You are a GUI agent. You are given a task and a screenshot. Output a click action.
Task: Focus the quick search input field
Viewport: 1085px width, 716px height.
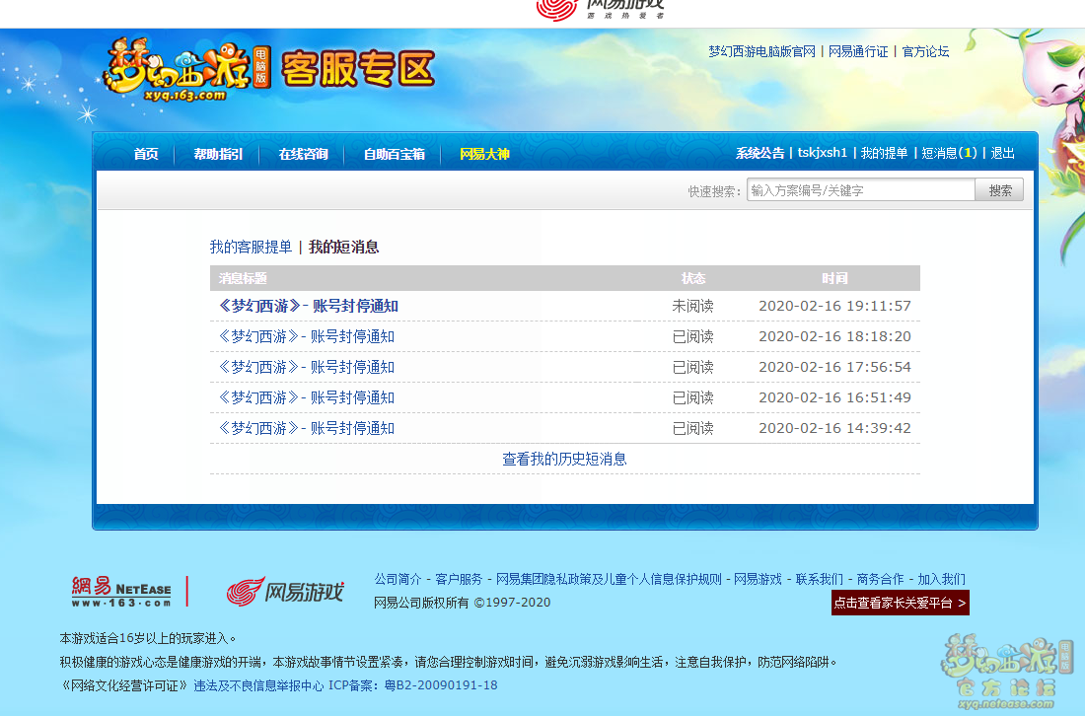pos(861,190)
